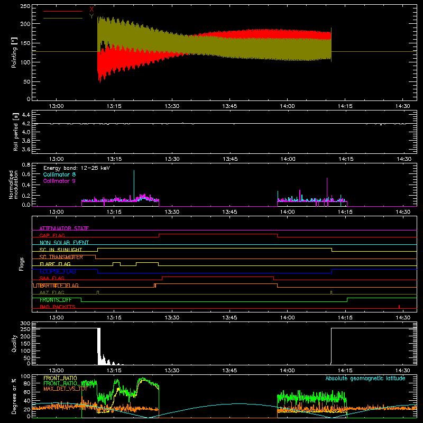Select the Quality axis title
Image resolution: width=423 pixels, height=423 pixels.
(14, 343)
